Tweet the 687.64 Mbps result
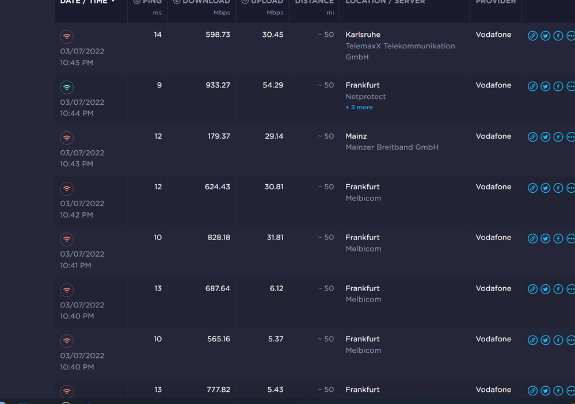The height and width of the screenshot is (404, 575). point(545,289)
